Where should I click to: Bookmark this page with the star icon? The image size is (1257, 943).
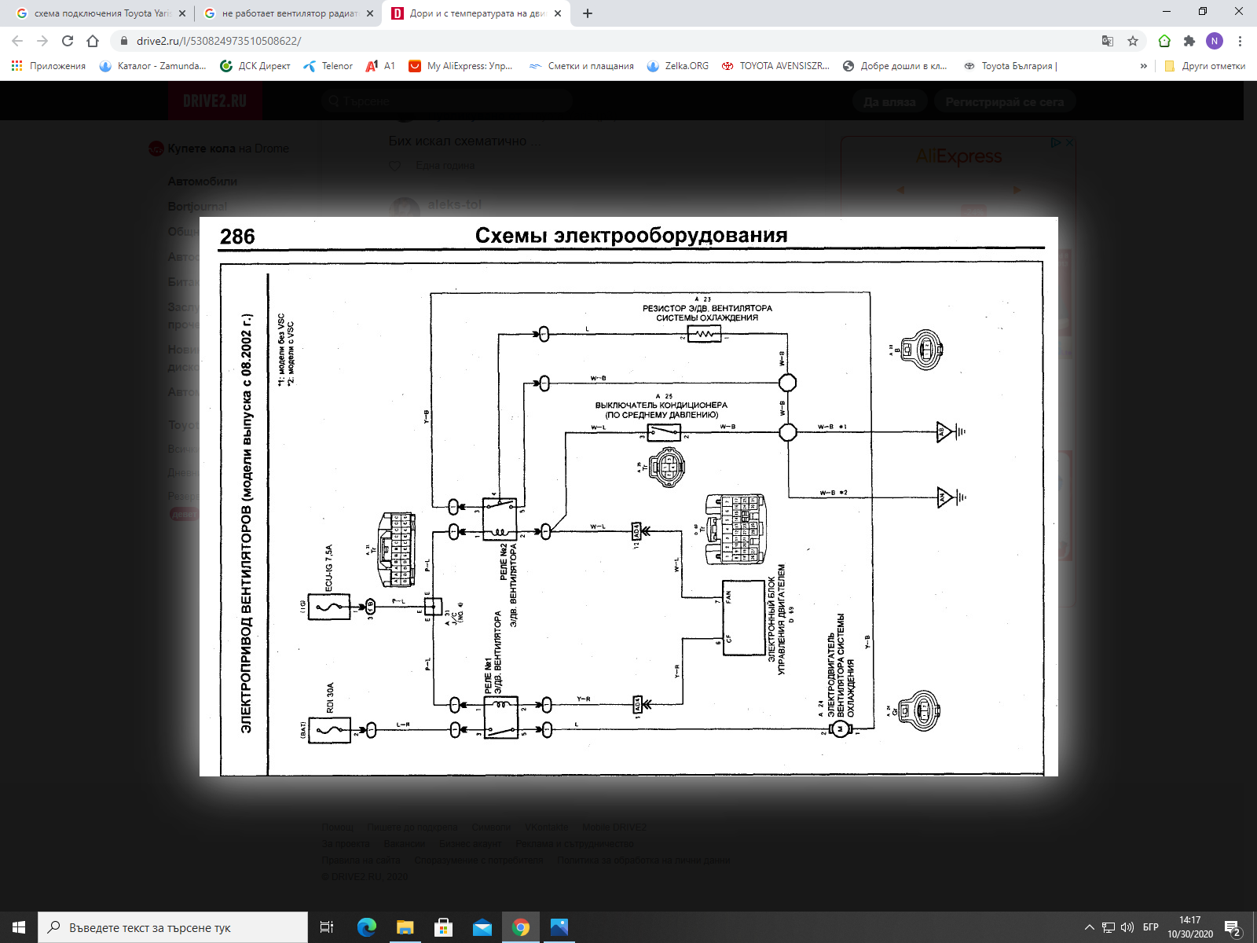point(1133,41)
